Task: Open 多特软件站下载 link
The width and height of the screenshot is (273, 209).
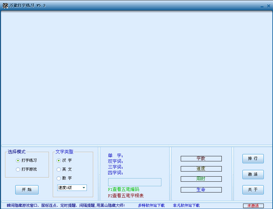Action: point(151,206)
